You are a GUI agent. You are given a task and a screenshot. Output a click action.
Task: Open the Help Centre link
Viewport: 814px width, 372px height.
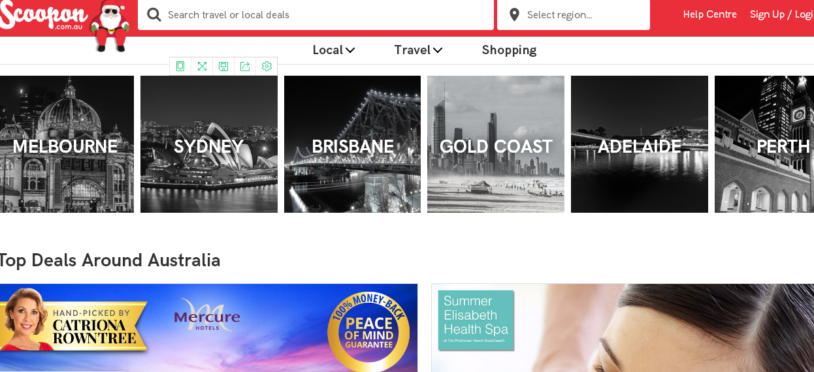point(710,14)
